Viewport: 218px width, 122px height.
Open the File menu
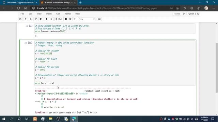[x=22, y=14]
